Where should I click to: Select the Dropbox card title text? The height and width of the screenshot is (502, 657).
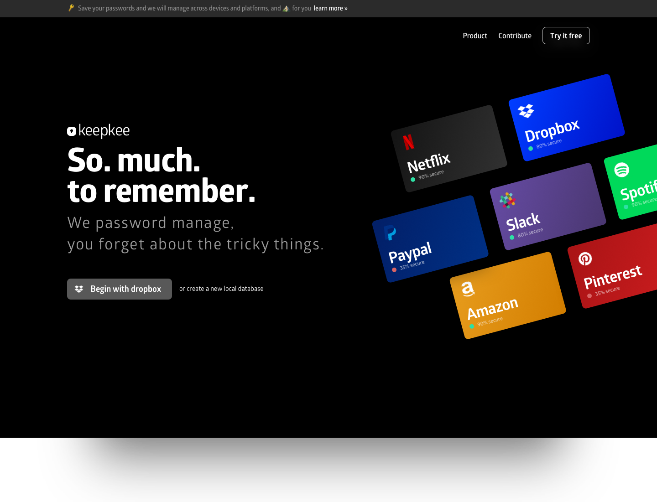click(x=552, y=131)
